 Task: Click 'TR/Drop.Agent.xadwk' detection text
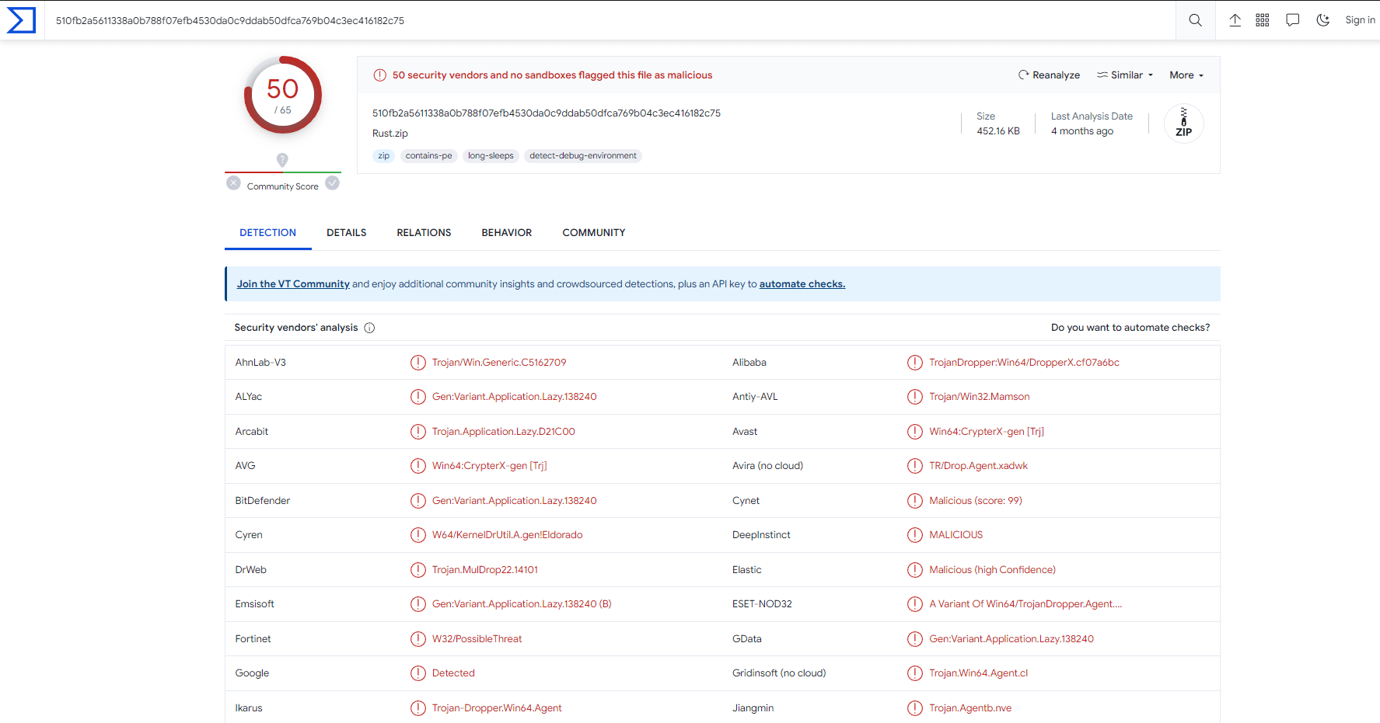(978, 466)
